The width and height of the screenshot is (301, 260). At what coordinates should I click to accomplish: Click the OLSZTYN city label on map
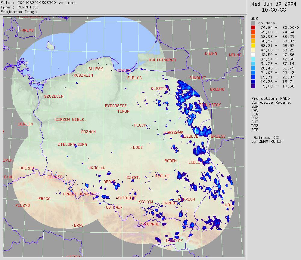[160, 89]
